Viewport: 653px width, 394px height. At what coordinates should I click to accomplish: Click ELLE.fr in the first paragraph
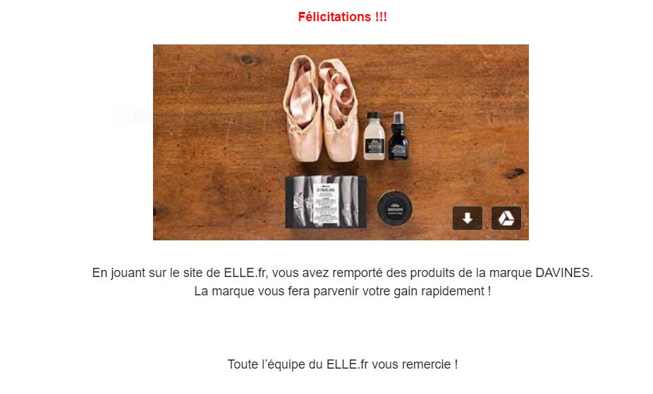click(245, 273)
